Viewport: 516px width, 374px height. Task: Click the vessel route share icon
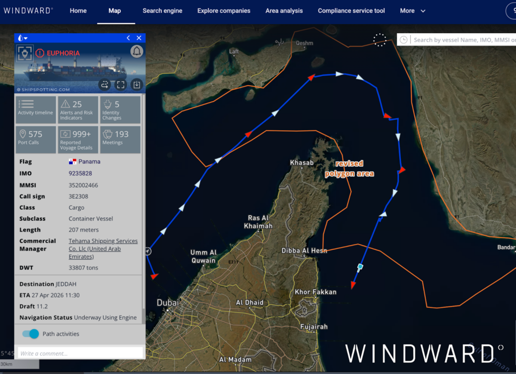pos(105,85)
